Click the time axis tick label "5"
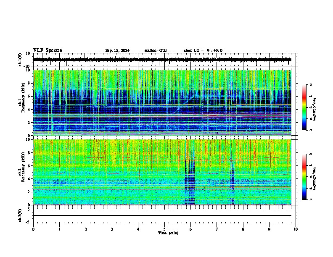 pyautogui.click(x=164, y=229)
